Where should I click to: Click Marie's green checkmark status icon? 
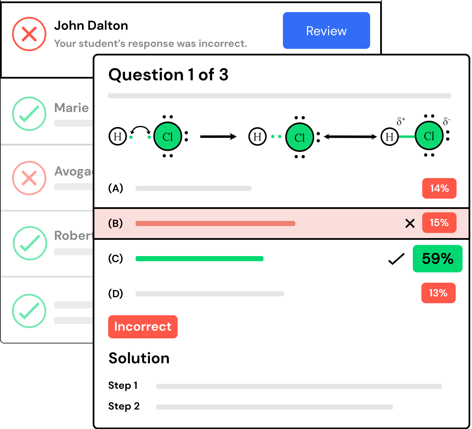(x=29, y=114)
